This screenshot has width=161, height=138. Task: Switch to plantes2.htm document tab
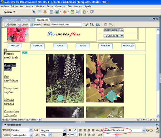pyautogui.click(x=10, y=20)
